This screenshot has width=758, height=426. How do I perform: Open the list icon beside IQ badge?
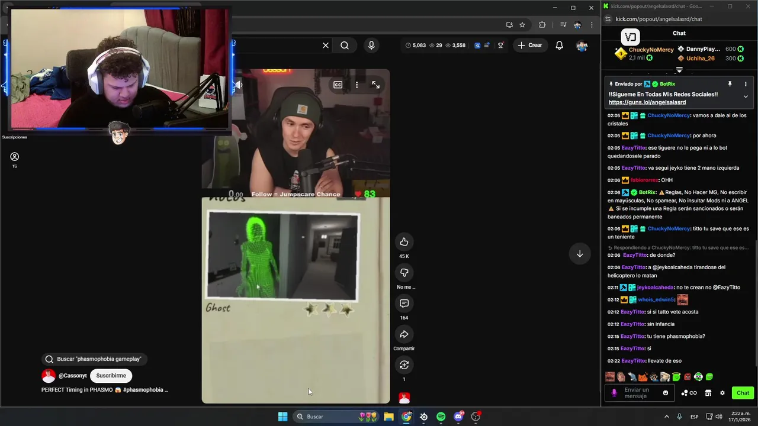[x=487, y=45]
